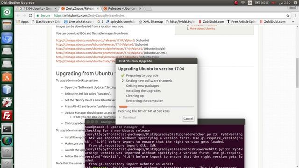299x168 pixels.
Task: Click the page vertical scrollbar
Action: [x=297, y=72]
